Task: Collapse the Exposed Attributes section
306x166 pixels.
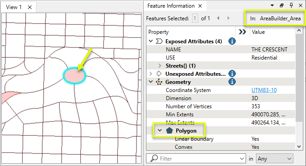Action: (x=151, y=41)
